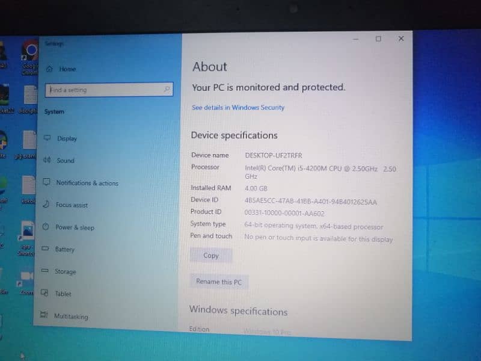The image size is (481, 361).
Task: Click the Multitasking icon in sidebar
Action: click(44, 315)
